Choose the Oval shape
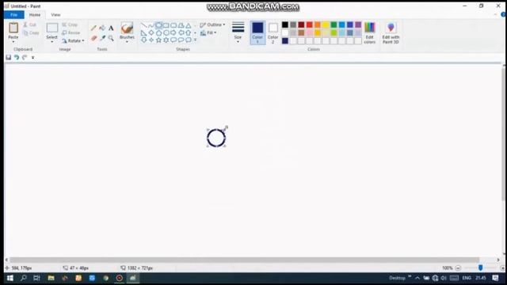 click(158, 25)
